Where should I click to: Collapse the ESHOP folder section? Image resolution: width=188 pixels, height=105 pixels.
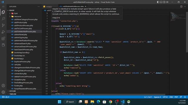point(12,10)
